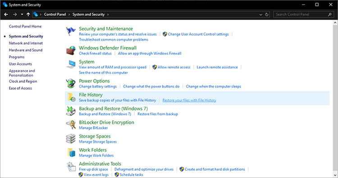Click View amount of RAM and processor speed

(113, 67)
